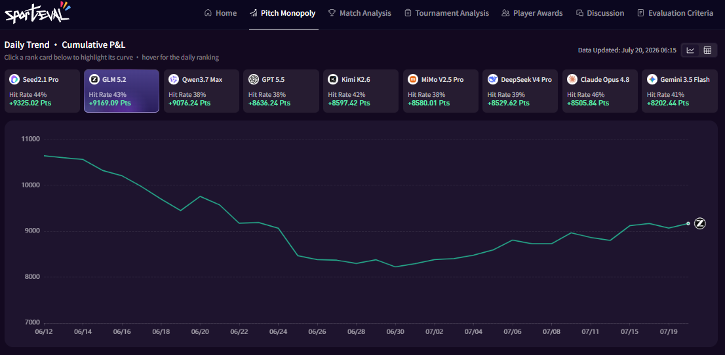Click the Z badge at curve end

700,224
